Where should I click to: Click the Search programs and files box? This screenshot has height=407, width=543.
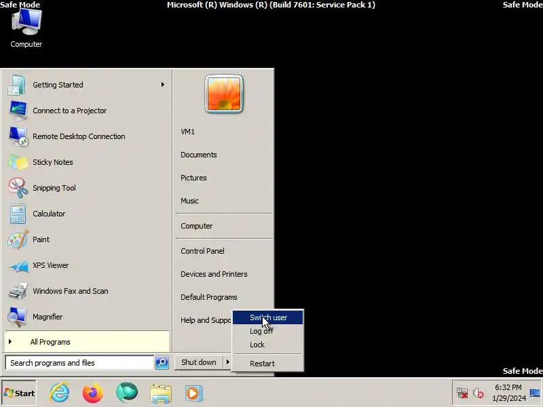[x=79, y=363]
